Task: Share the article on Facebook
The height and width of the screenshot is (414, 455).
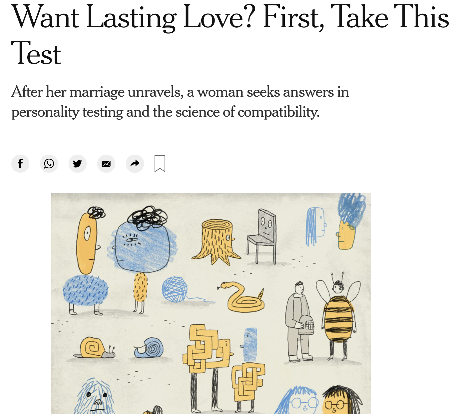Action: point(20,164)
